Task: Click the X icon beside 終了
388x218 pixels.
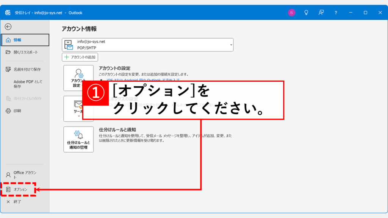Action: (x=8, y=202)
